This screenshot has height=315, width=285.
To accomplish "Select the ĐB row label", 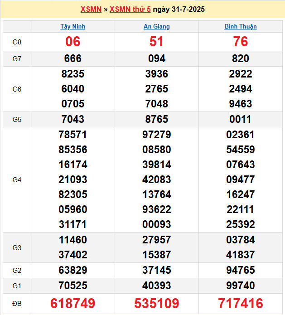I will tap(17, 303).
